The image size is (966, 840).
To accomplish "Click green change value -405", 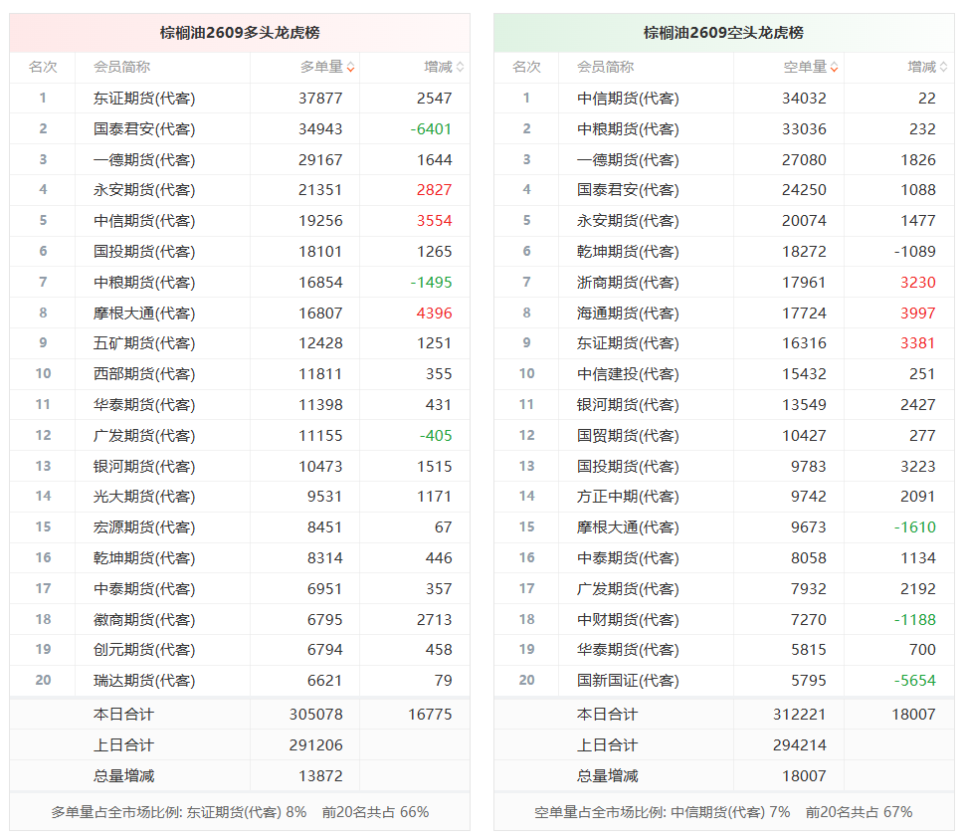I will tap(436, 436).
